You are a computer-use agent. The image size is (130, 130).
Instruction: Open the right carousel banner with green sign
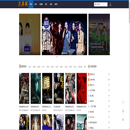pos(99,34)
